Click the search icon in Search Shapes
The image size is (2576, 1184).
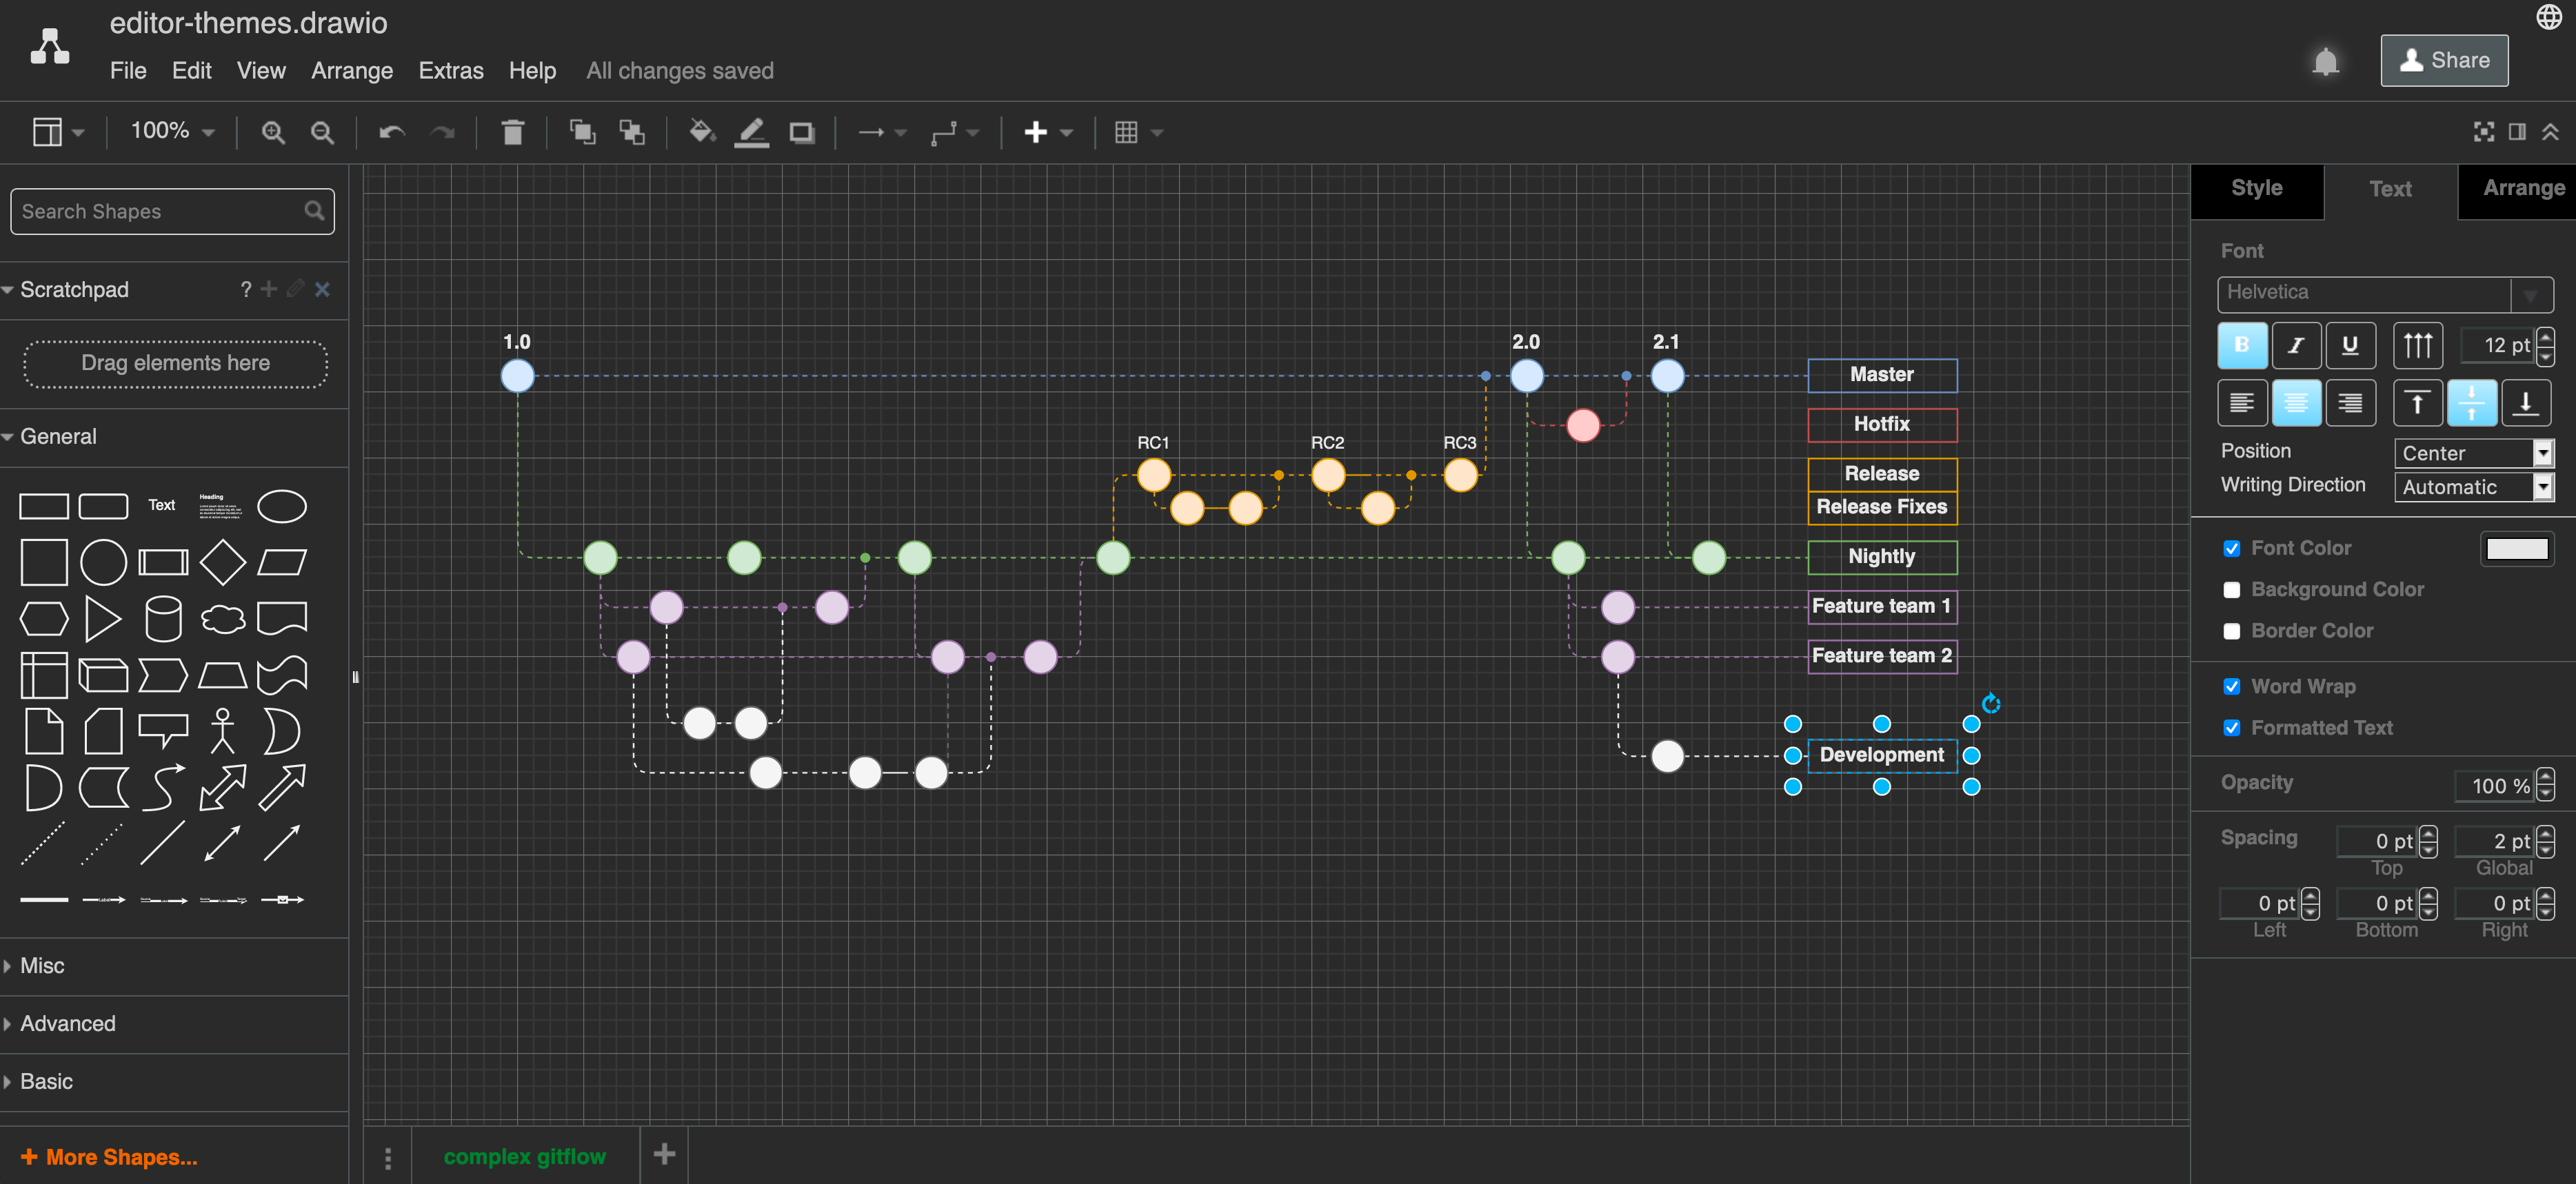[313, 211]
